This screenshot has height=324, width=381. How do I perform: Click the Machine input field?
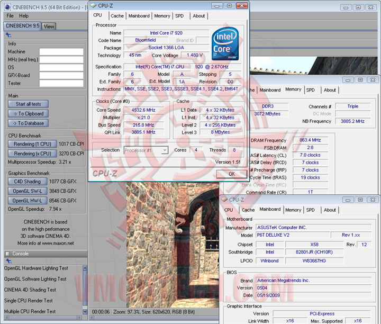coord(61,52)
